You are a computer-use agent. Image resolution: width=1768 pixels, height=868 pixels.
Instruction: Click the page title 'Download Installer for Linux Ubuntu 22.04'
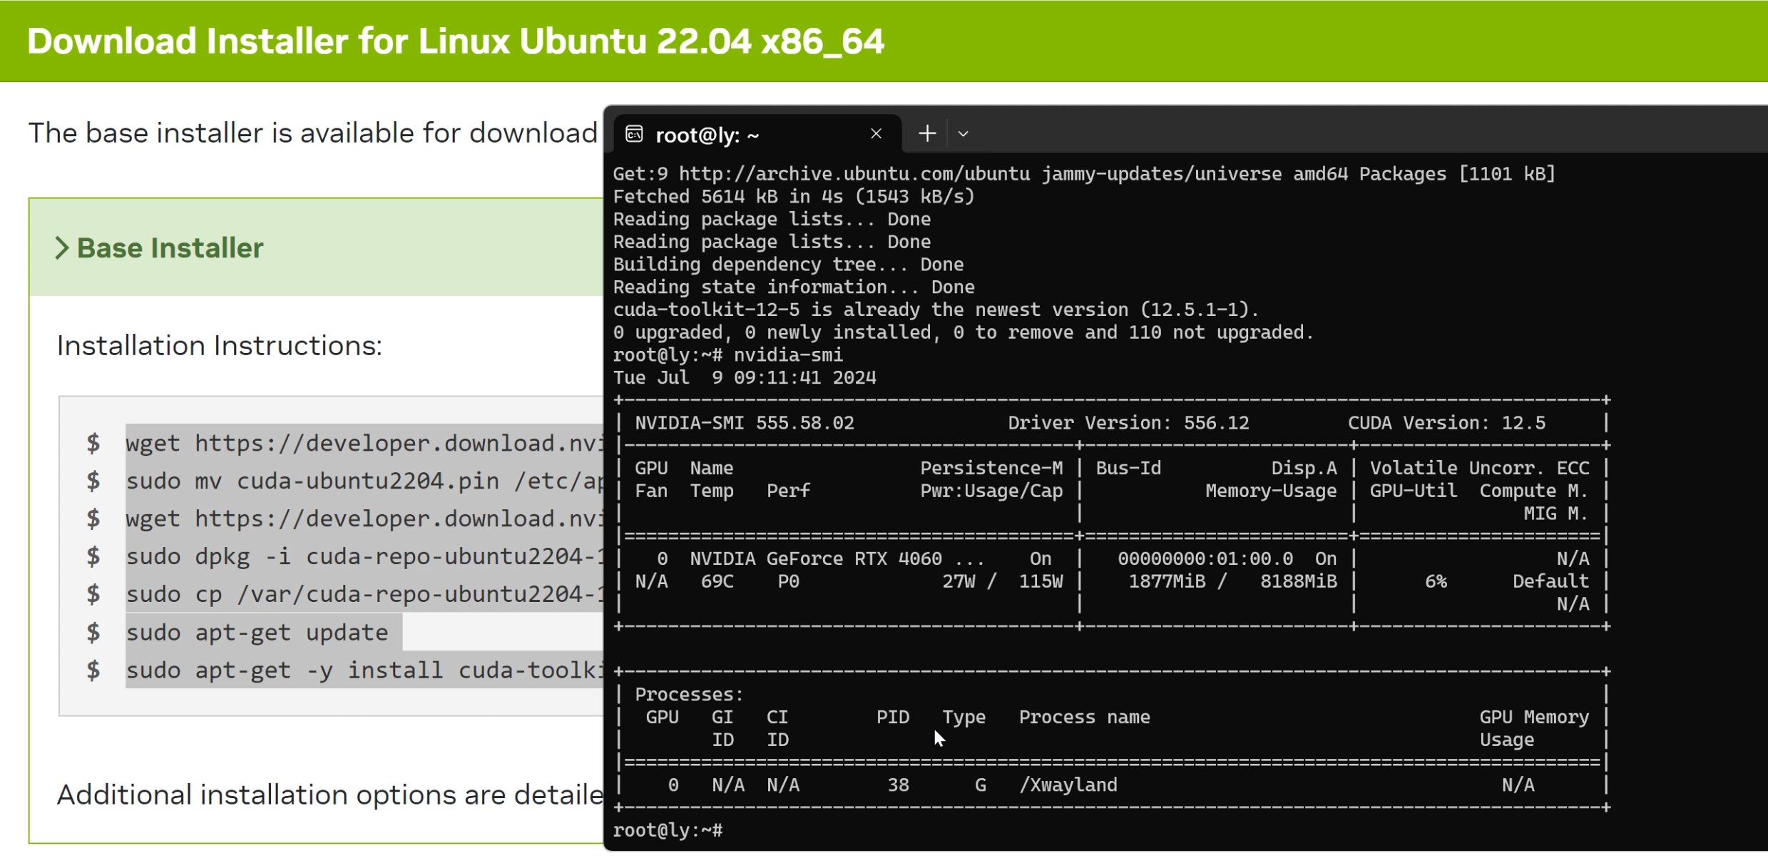coord(455,41)
